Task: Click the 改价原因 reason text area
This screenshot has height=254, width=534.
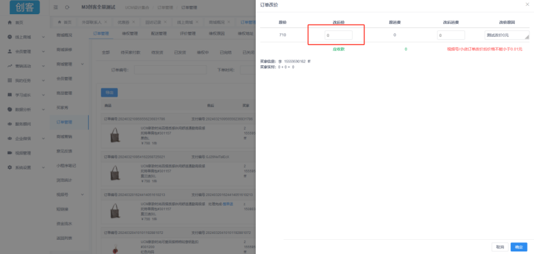Action: (507, 35)
